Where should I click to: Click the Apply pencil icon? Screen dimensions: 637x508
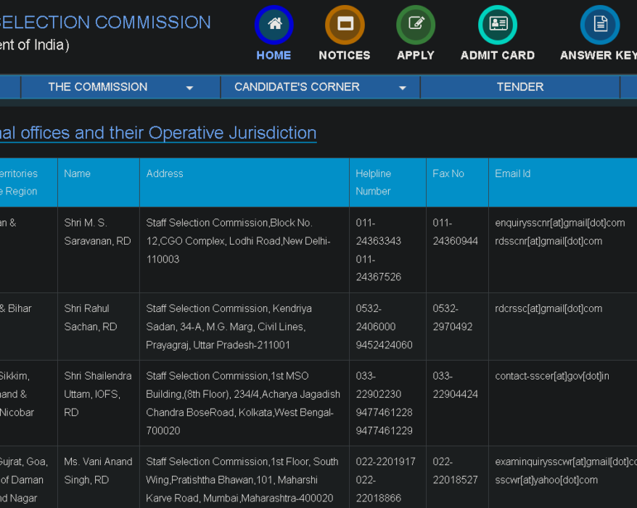416,25
